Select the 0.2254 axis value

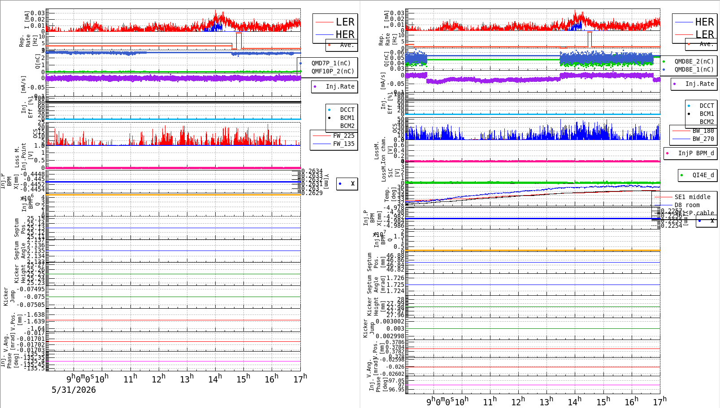click(672, 225)
